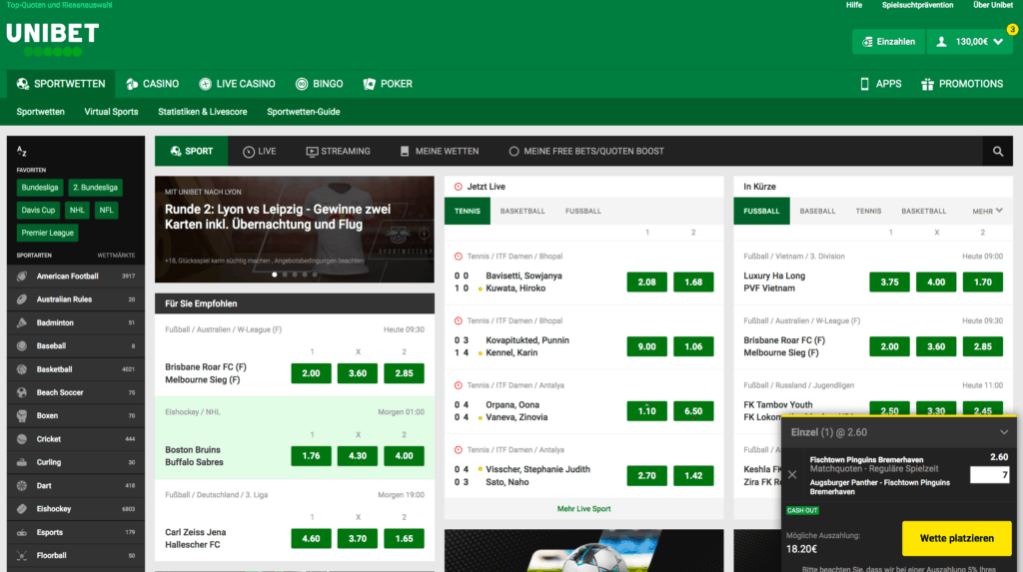This screenshot has width=1023, height=572.
Task: Open the SPORTWETTEN main menu
Action: [61, 84]
